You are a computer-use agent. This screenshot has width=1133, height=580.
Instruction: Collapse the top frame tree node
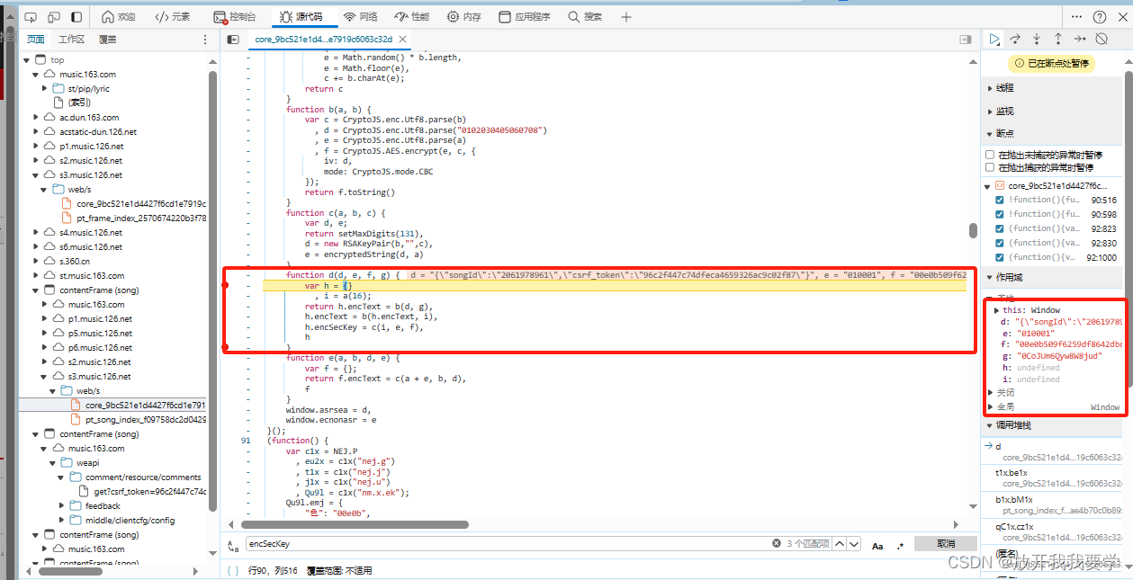(27, 60)
